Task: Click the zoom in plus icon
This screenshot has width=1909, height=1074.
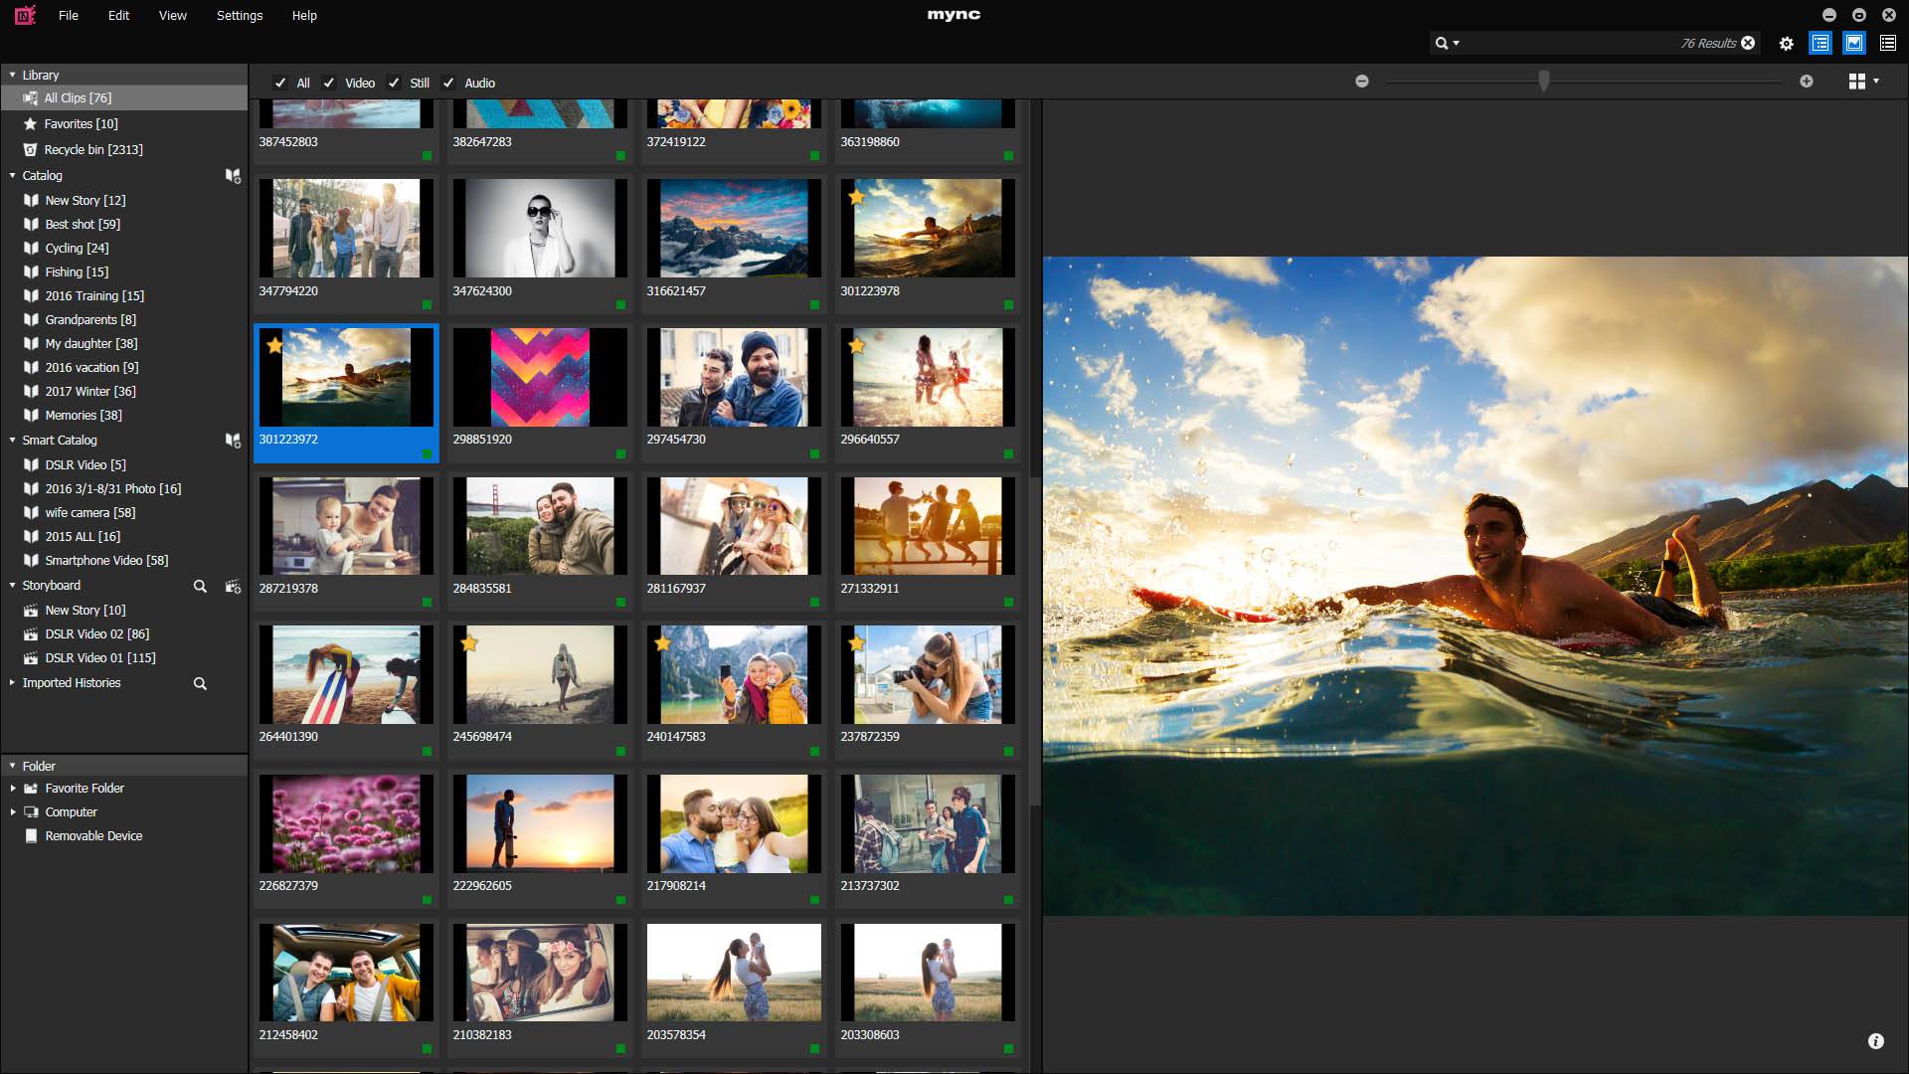Action: (x=1807, y=82)
